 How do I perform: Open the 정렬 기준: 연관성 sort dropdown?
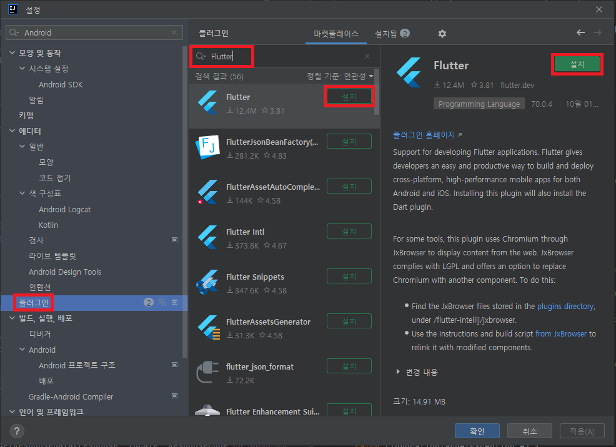340,76
